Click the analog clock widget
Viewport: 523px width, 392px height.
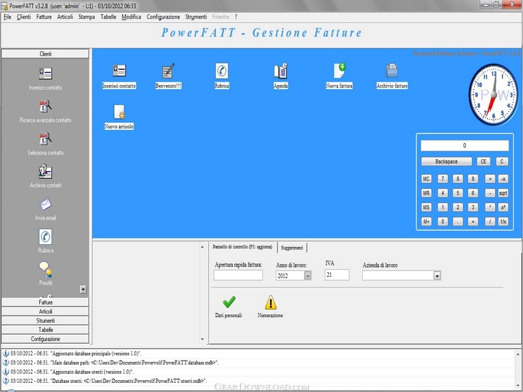494,94
